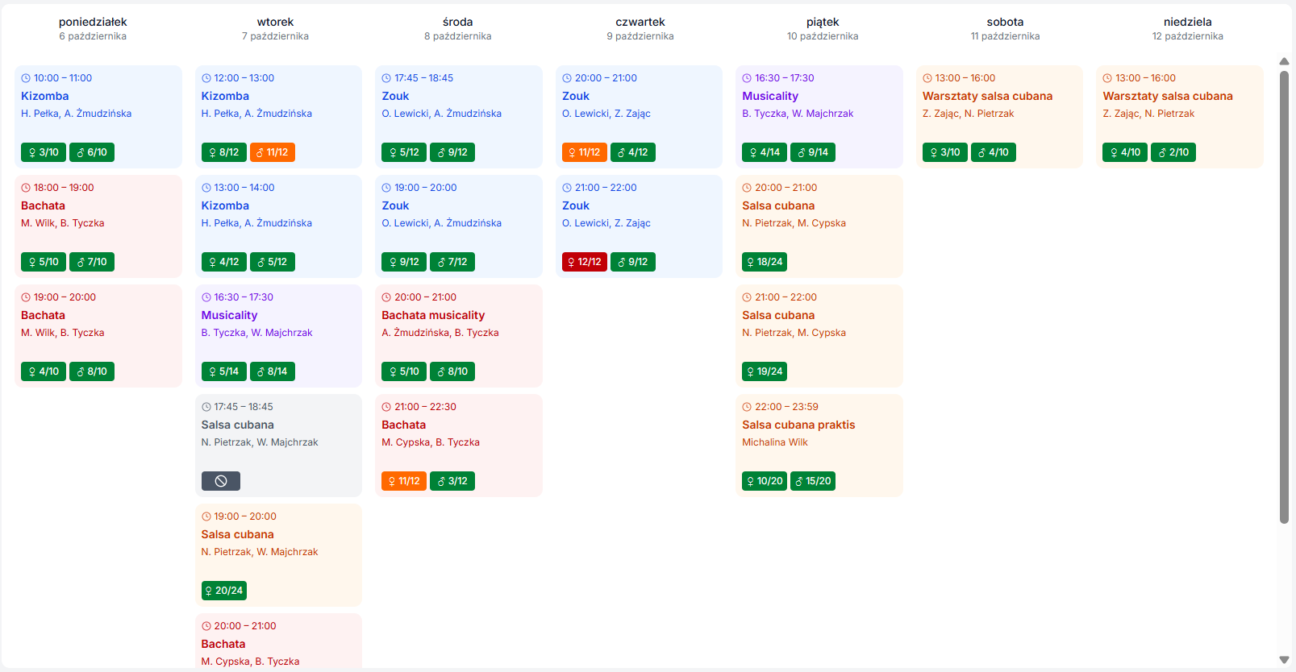Click the poniedziałek day header
The width and height of the screenshot is (1296, 672).
click(93, 22)
